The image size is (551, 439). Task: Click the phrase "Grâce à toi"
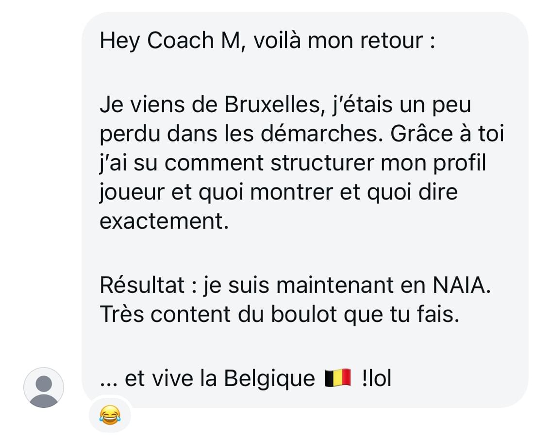tap(447, 134)
